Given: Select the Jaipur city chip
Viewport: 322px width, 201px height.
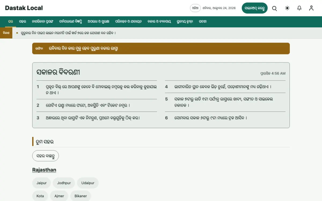Looking at the screenshot, I should point(42,183).
